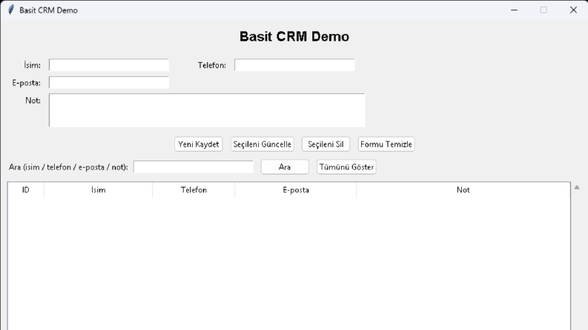Click the Ara search button

click(285, 167)
